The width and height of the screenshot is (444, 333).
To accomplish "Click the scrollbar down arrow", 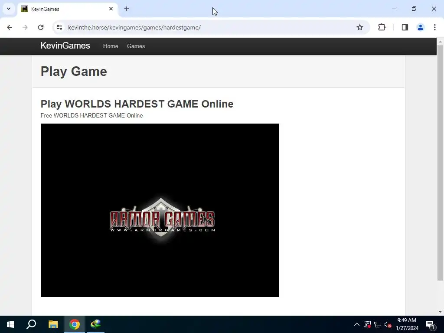I will pos(440,312).
